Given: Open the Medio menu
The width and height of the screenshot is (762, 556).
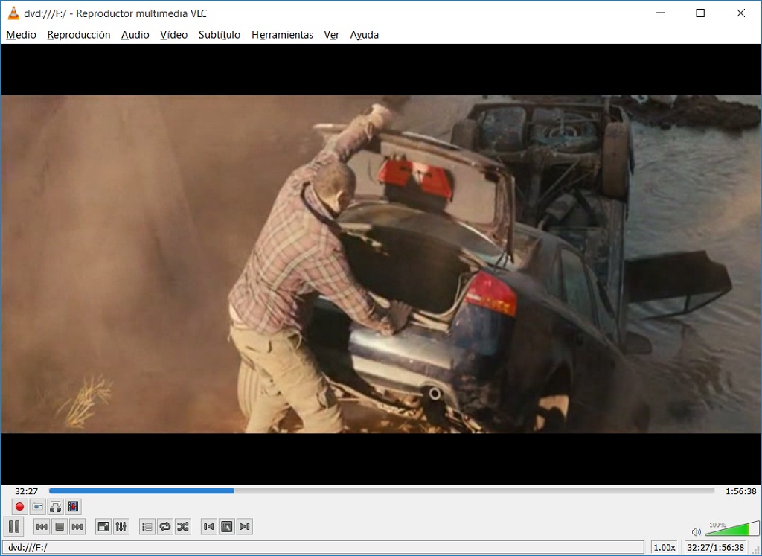Looking at the screenshot, I should [21, 35].
